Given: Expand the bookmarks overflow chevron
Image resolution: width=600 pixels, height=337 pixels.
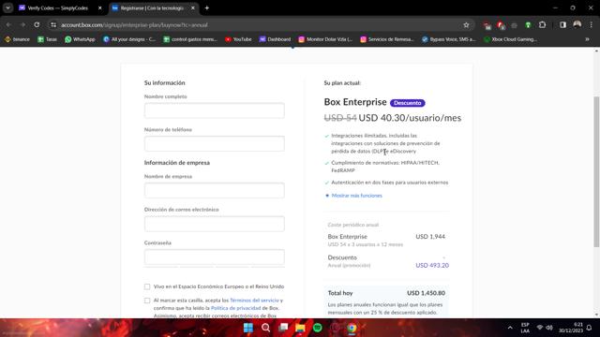Looking at the screenshot, I should tap(587, 39).
